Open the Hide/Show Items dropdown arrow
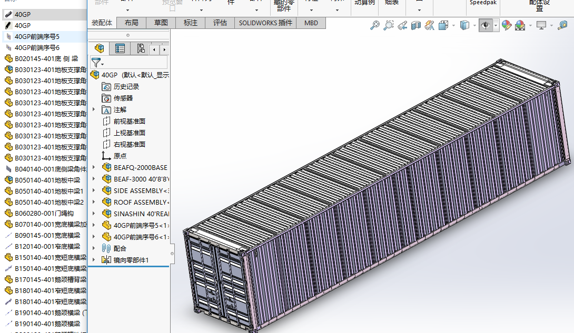The width and height of the screenshot is (574, 333). tap(496, 25)
